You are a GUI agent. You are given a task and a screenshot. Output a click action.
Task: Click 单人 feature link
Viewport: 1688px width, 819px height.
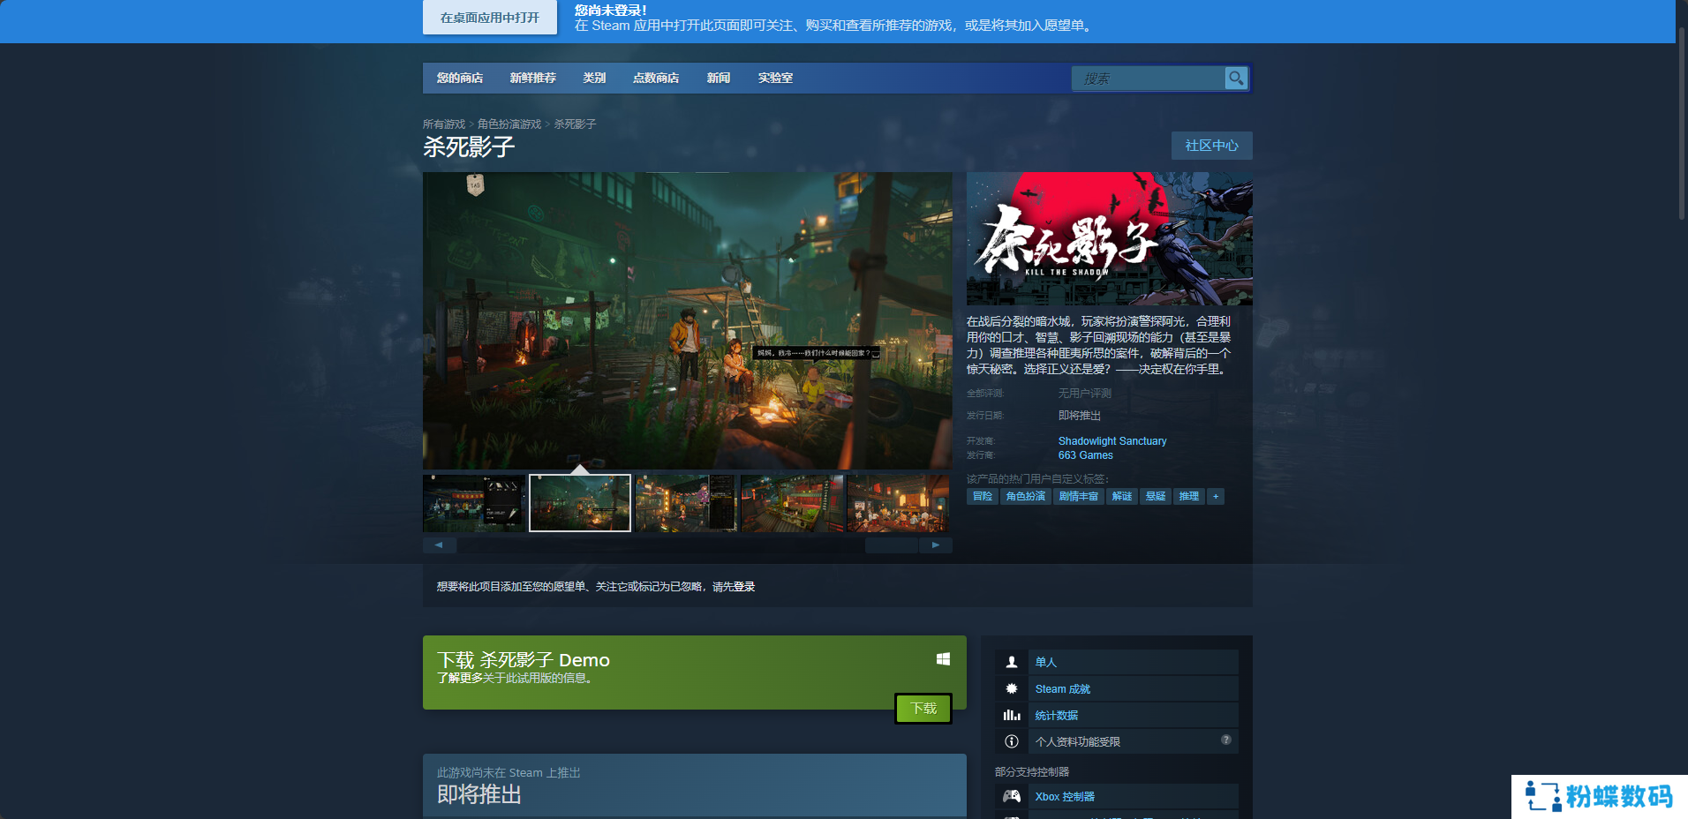click(1046, 662)
